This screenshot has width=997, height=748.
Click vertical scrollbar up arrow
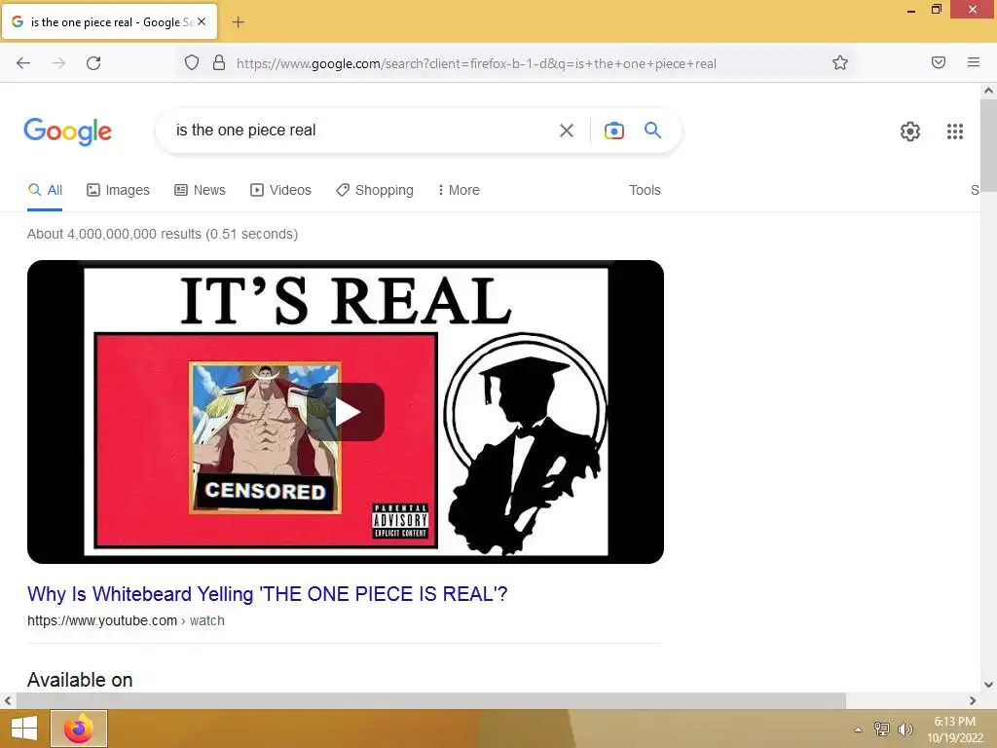pyautogui.click(x=988, y=91)
